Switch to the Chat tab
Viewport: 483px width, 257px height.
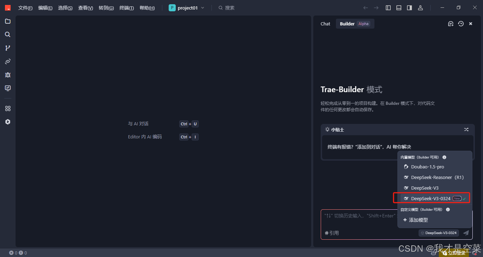click(x=325, y=24)
